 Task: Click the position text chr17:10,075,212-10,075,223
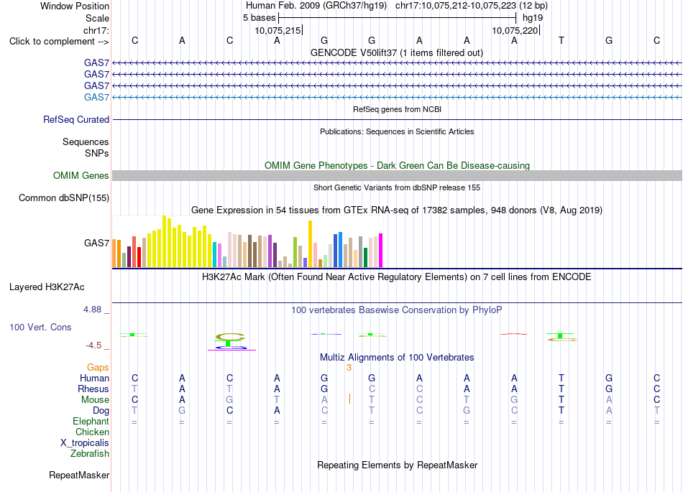pos(456,6)
